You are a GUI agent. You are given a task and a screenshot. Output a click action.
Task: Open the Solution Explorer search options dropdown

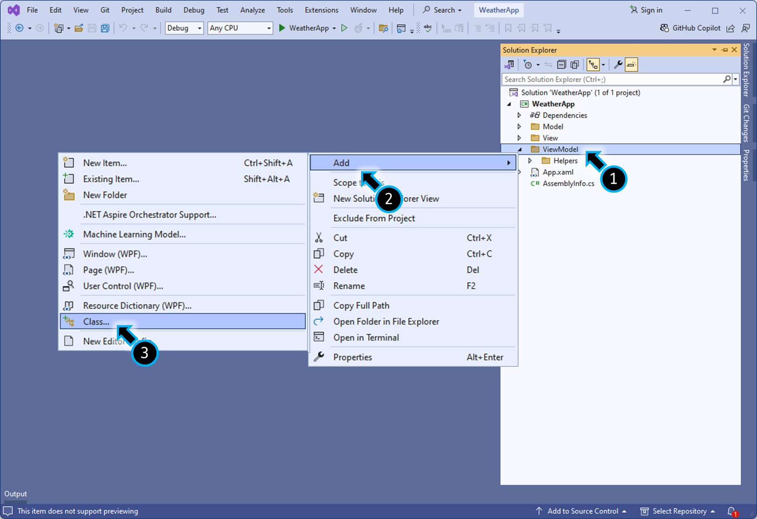click(736, 80)
